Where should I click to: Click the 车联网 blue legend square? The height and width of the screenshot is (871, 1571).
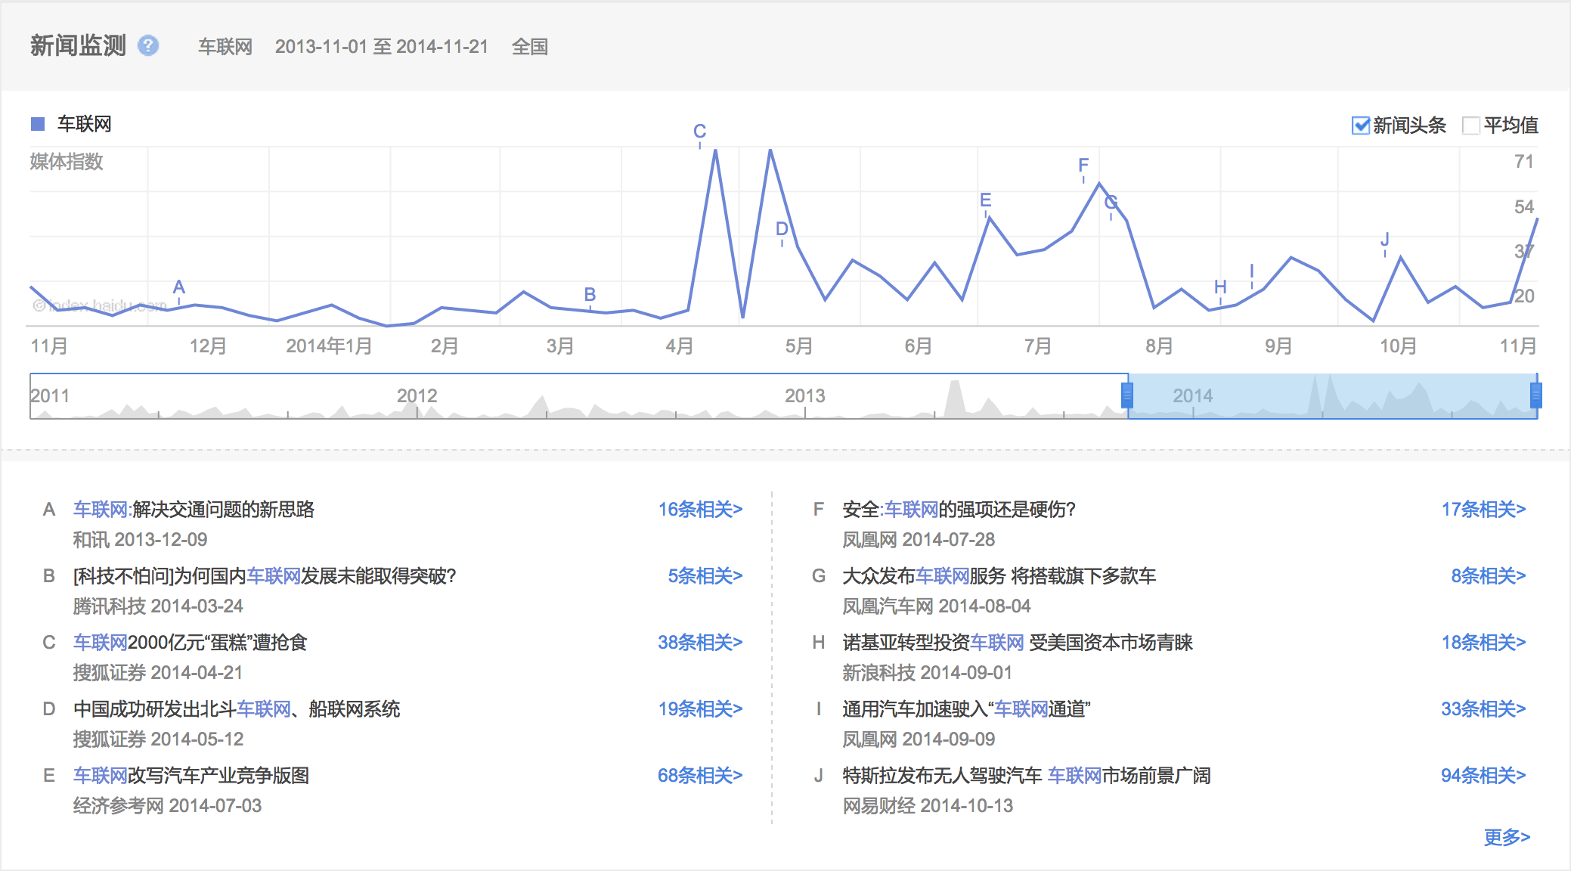[x=38, y=124]
